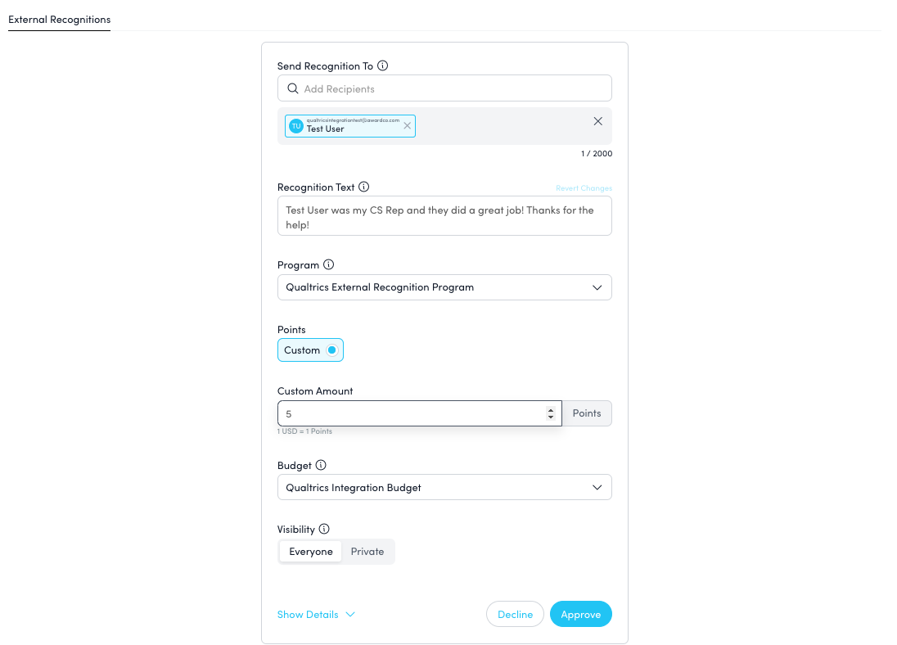The image size is (897, 645).
Task: Open the Budget dropdown
Action: coord(444,488)
